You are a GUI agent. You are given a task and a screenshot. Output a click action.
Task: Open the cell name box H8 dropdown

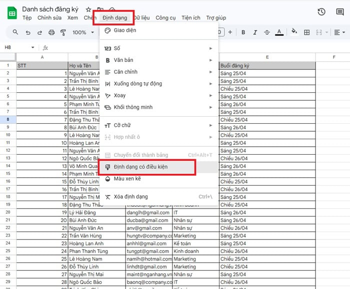tap(33, 47)
